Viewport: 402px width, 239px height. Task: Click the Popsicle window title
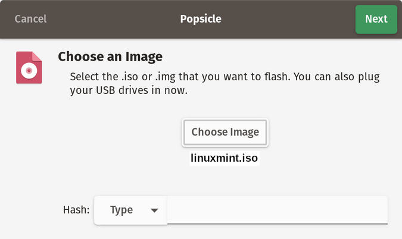pos(201,19)
